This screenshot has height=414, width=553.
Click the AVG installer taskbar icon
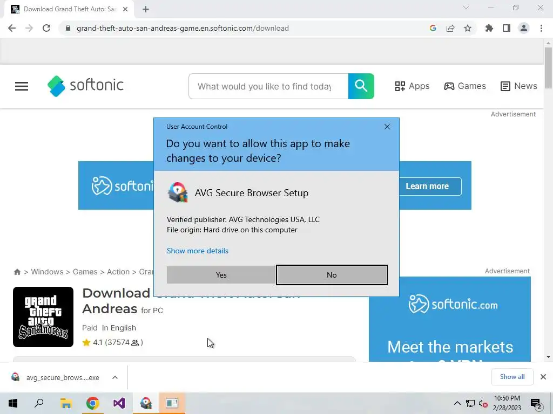click(x=146, y=403)
